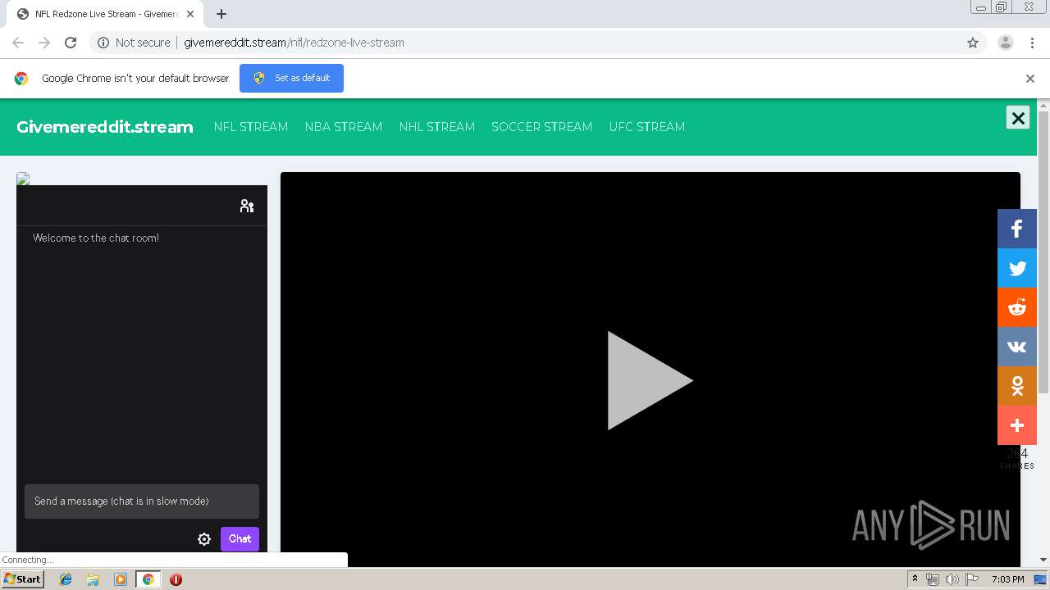Open chat settings gear
1050x590 pixels.
(x=204, y=539)
